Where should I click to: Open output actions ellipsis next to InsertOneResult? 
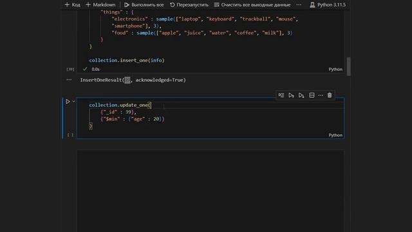point(69,80)
